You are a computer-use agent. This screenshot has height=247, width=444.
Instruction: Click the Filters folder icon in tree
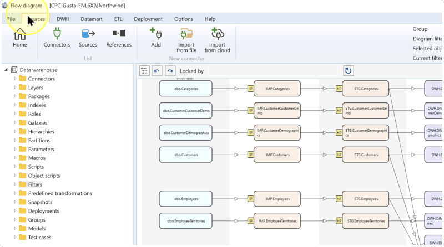click(x=22, y=184)
